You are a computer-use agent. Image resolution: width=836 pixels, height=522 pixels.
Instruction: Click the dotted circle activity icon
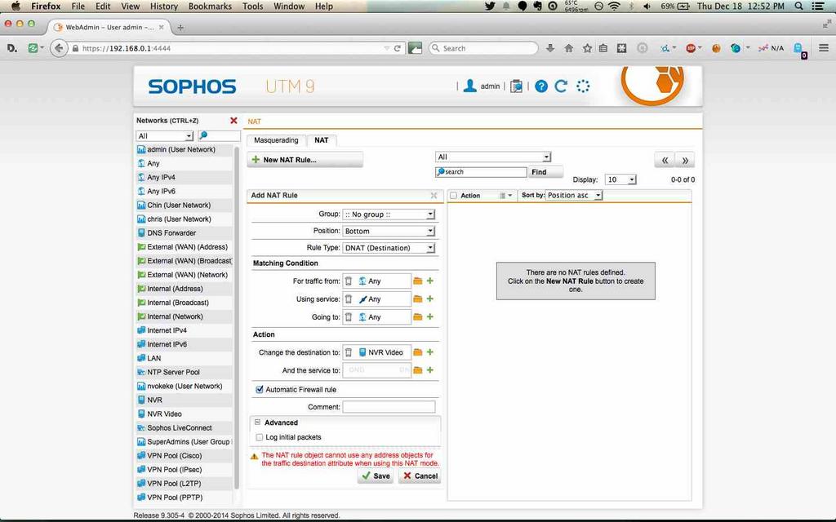coord(583,86)
